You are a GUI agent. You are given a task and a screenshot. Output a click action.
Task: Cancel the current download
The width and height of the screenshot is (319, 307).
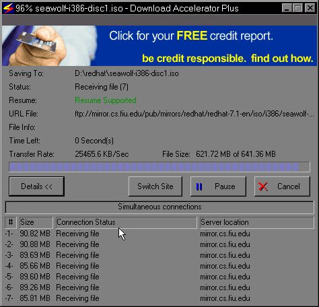click(282, 186)
